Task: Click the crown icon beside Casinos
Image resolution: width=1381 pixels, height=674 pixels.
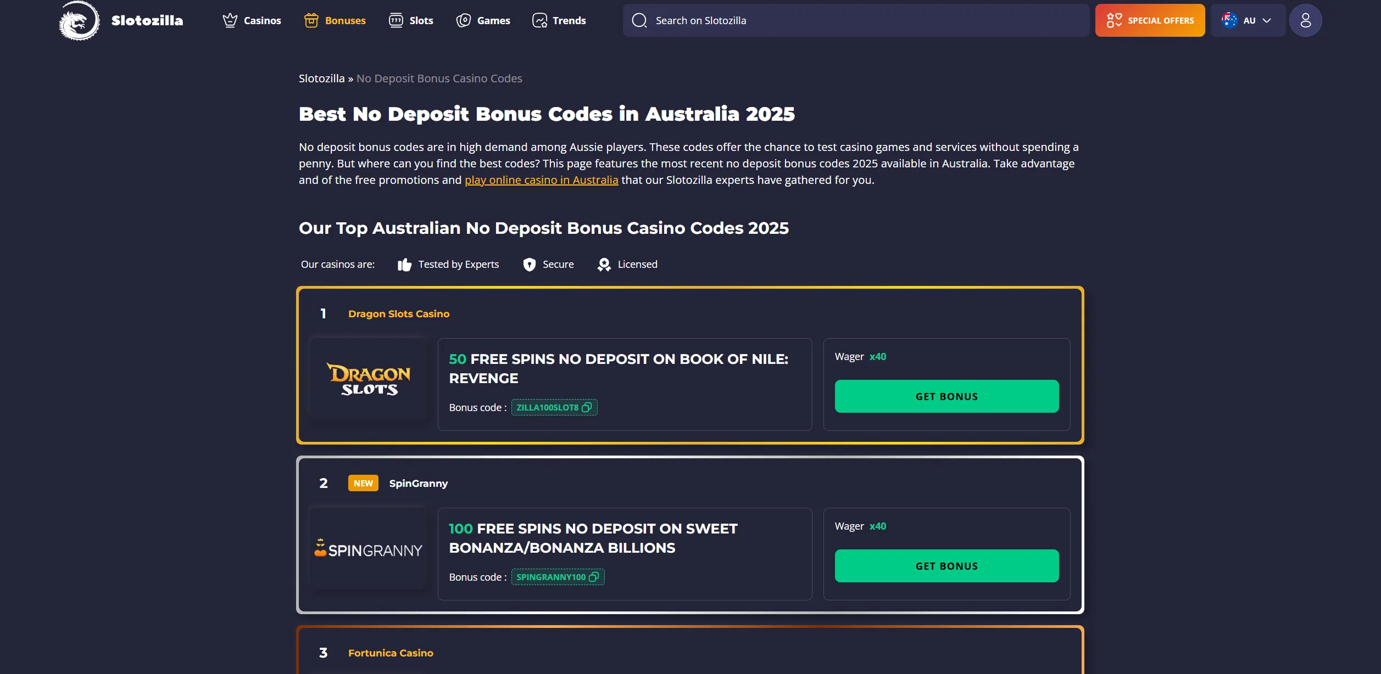Action: (x=230, y=20)
